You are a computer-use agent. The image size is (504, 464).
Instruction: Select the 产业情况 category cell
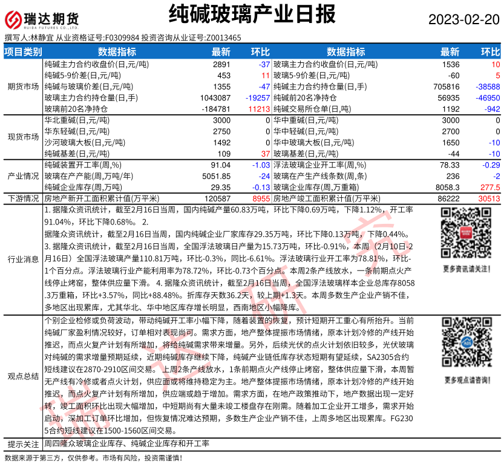23,175
